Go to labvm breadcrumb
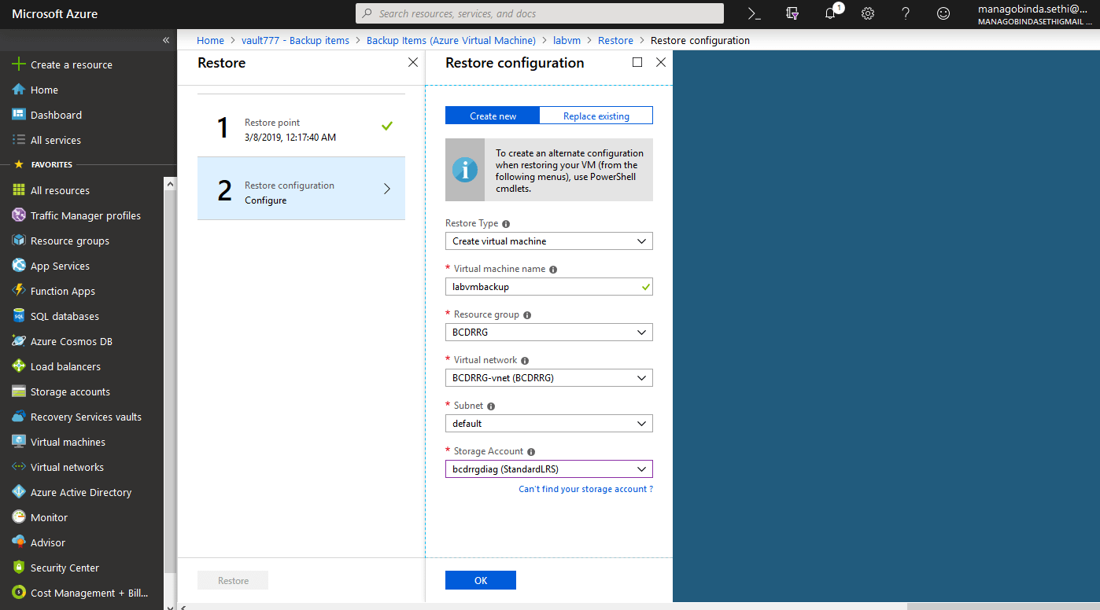Viewport: 1100px width, 610px height. point(567,40)
